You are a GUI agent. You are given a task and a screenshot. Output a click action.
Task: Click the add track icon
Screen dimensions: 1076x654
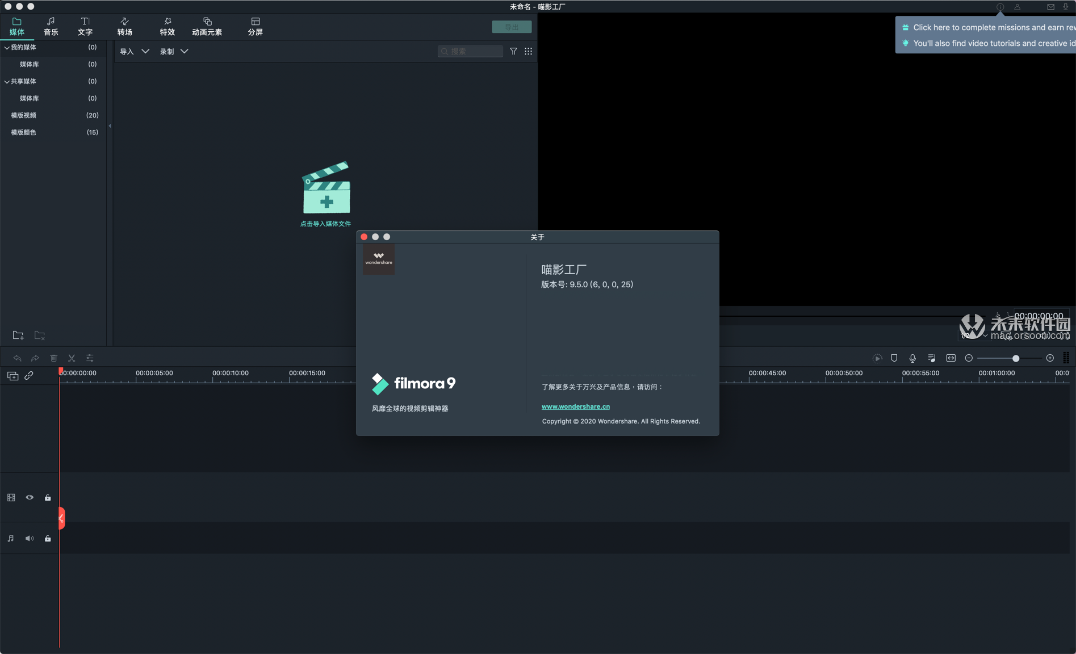pos(12,376)
